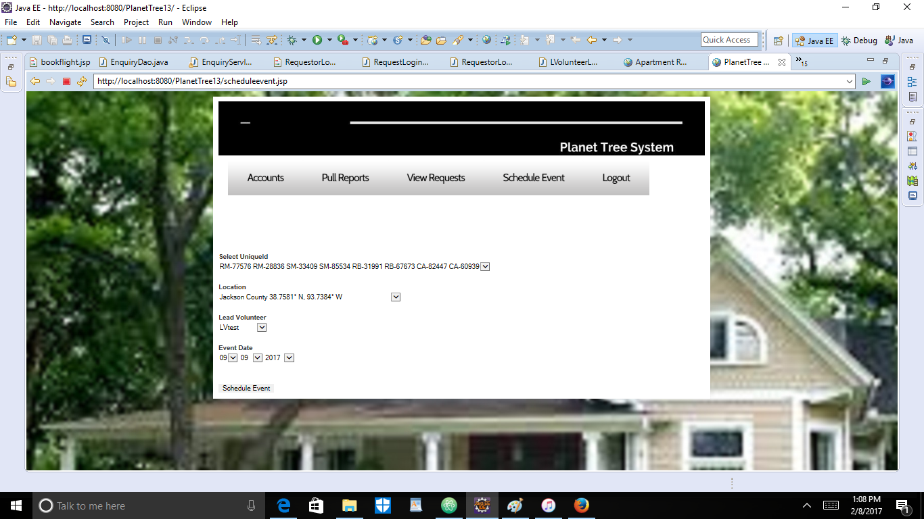
Task: Click the Logout link
Action: (616, 178)
